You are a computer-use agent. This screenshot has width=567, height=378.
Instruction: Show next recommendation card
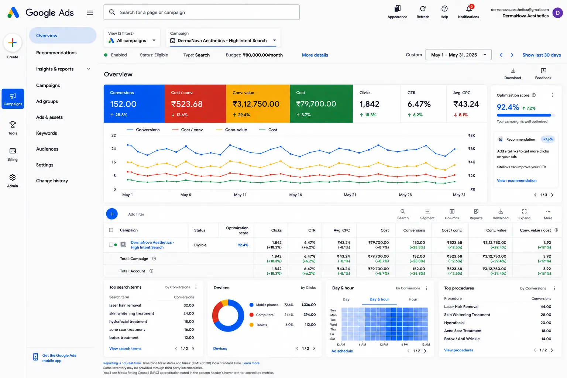tap(552, 195)
